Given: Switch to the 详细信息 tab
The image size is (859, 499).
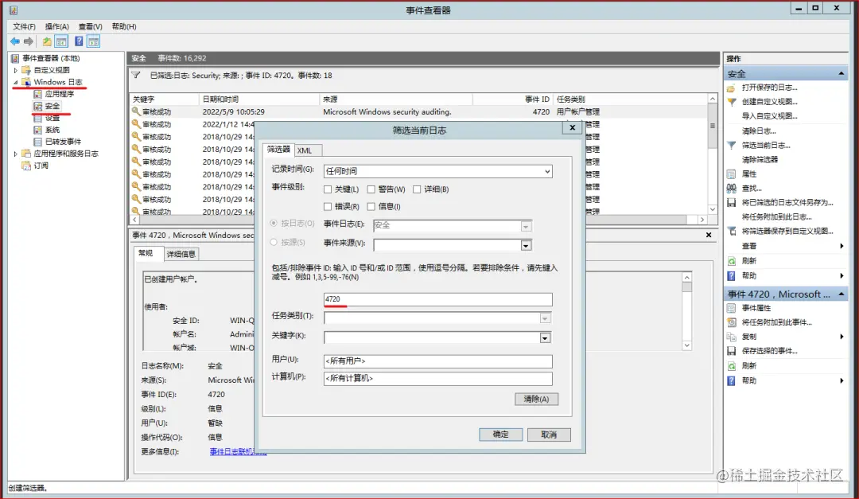Looking at the screenshot, I should (x=181, y=254).
